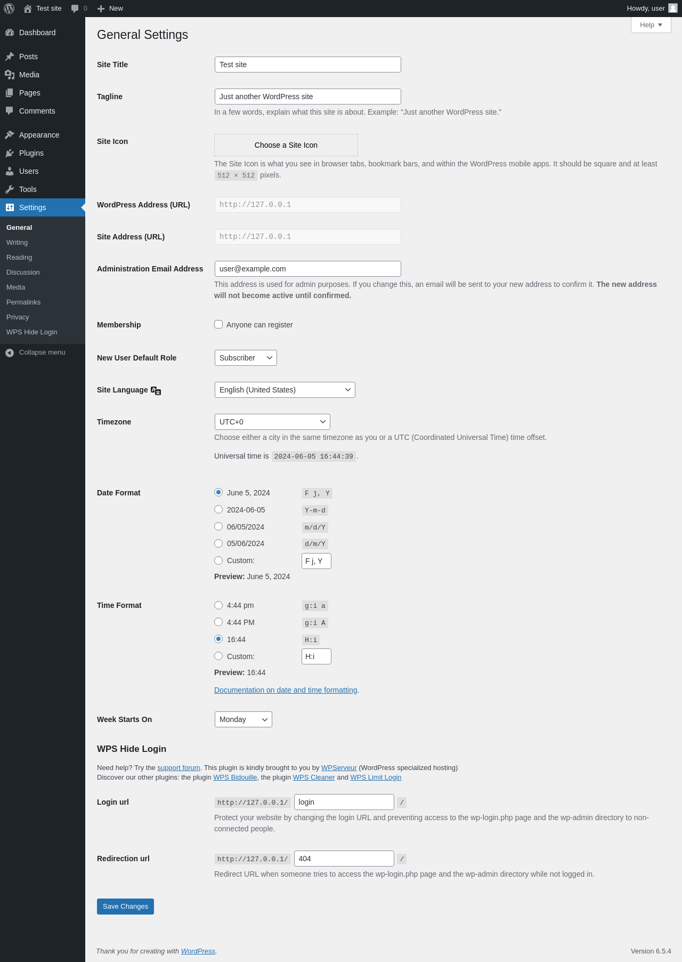Click the Posts pushpin icon
The image size is (682, 962).
coord(10,57)
